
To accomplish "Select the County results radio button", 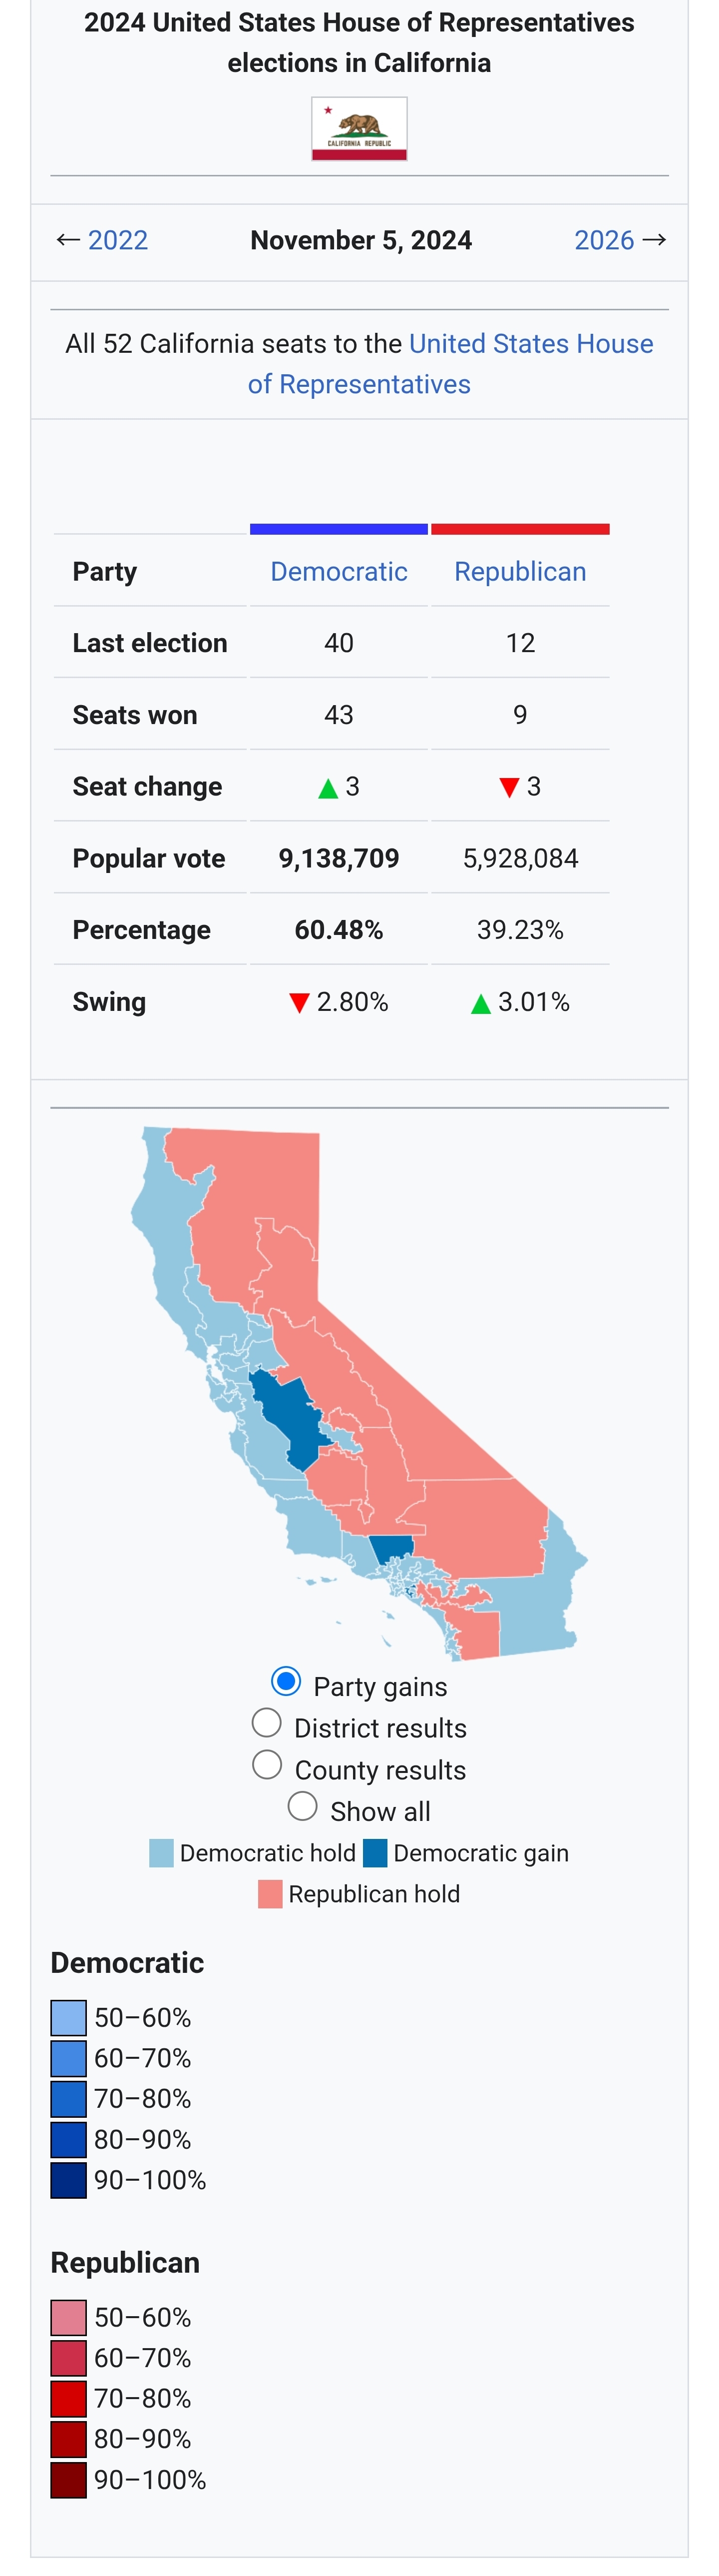I will coord(267,1765).
